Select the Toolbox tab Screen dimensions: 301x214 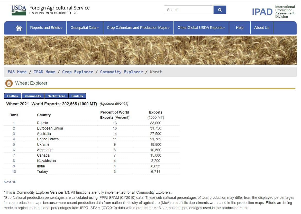pos(13,96)
